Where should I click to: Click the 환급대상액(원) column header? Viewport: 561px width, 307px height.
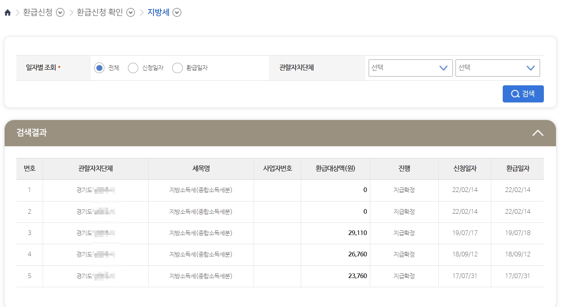coord(335,168)
